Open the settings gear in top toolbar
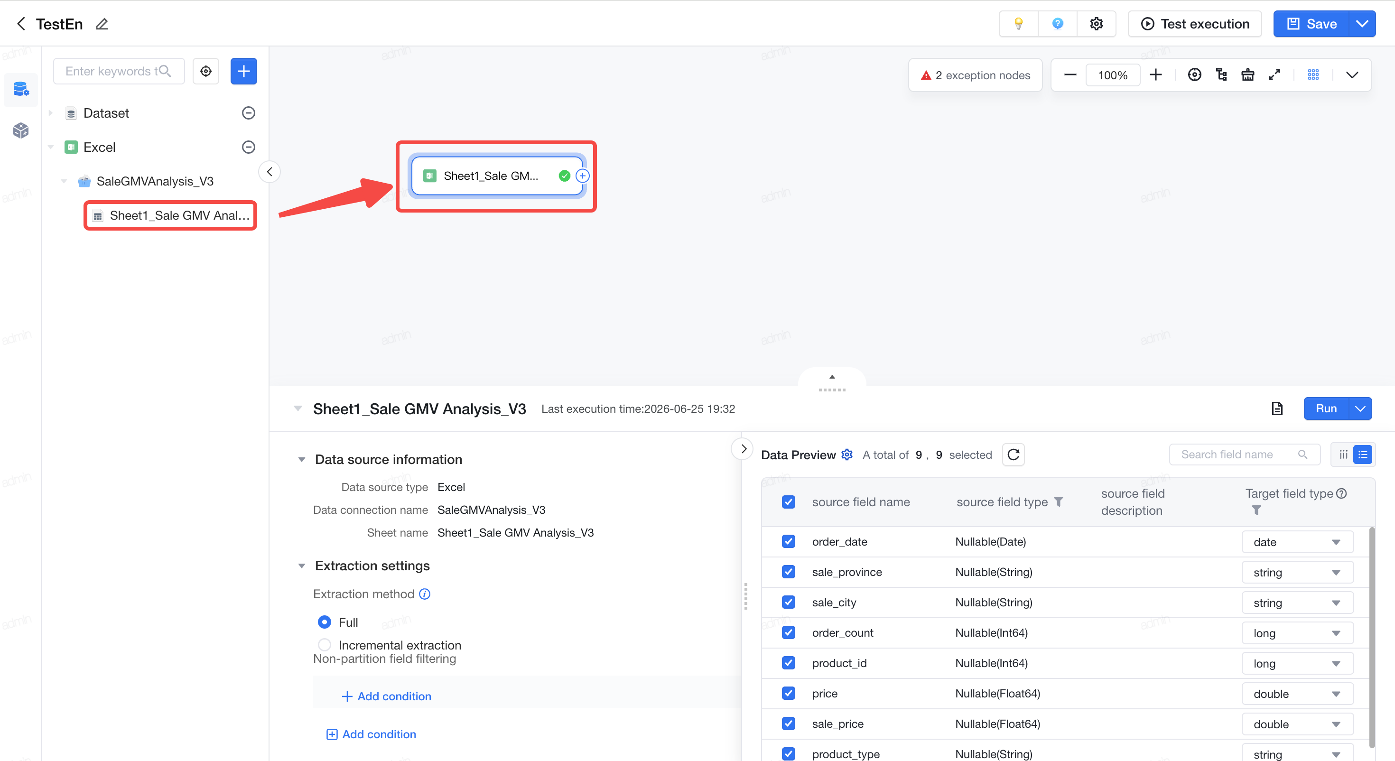The width and height of the screenshot is (1395, 761). (x=1096, y=24)
